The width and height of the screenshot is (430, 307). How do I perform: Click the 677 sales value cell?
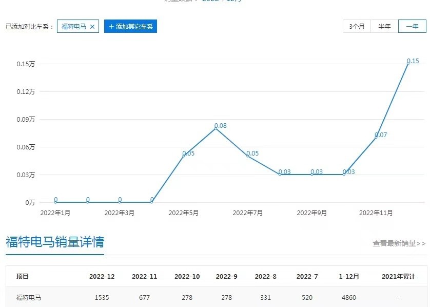(144, 297)
